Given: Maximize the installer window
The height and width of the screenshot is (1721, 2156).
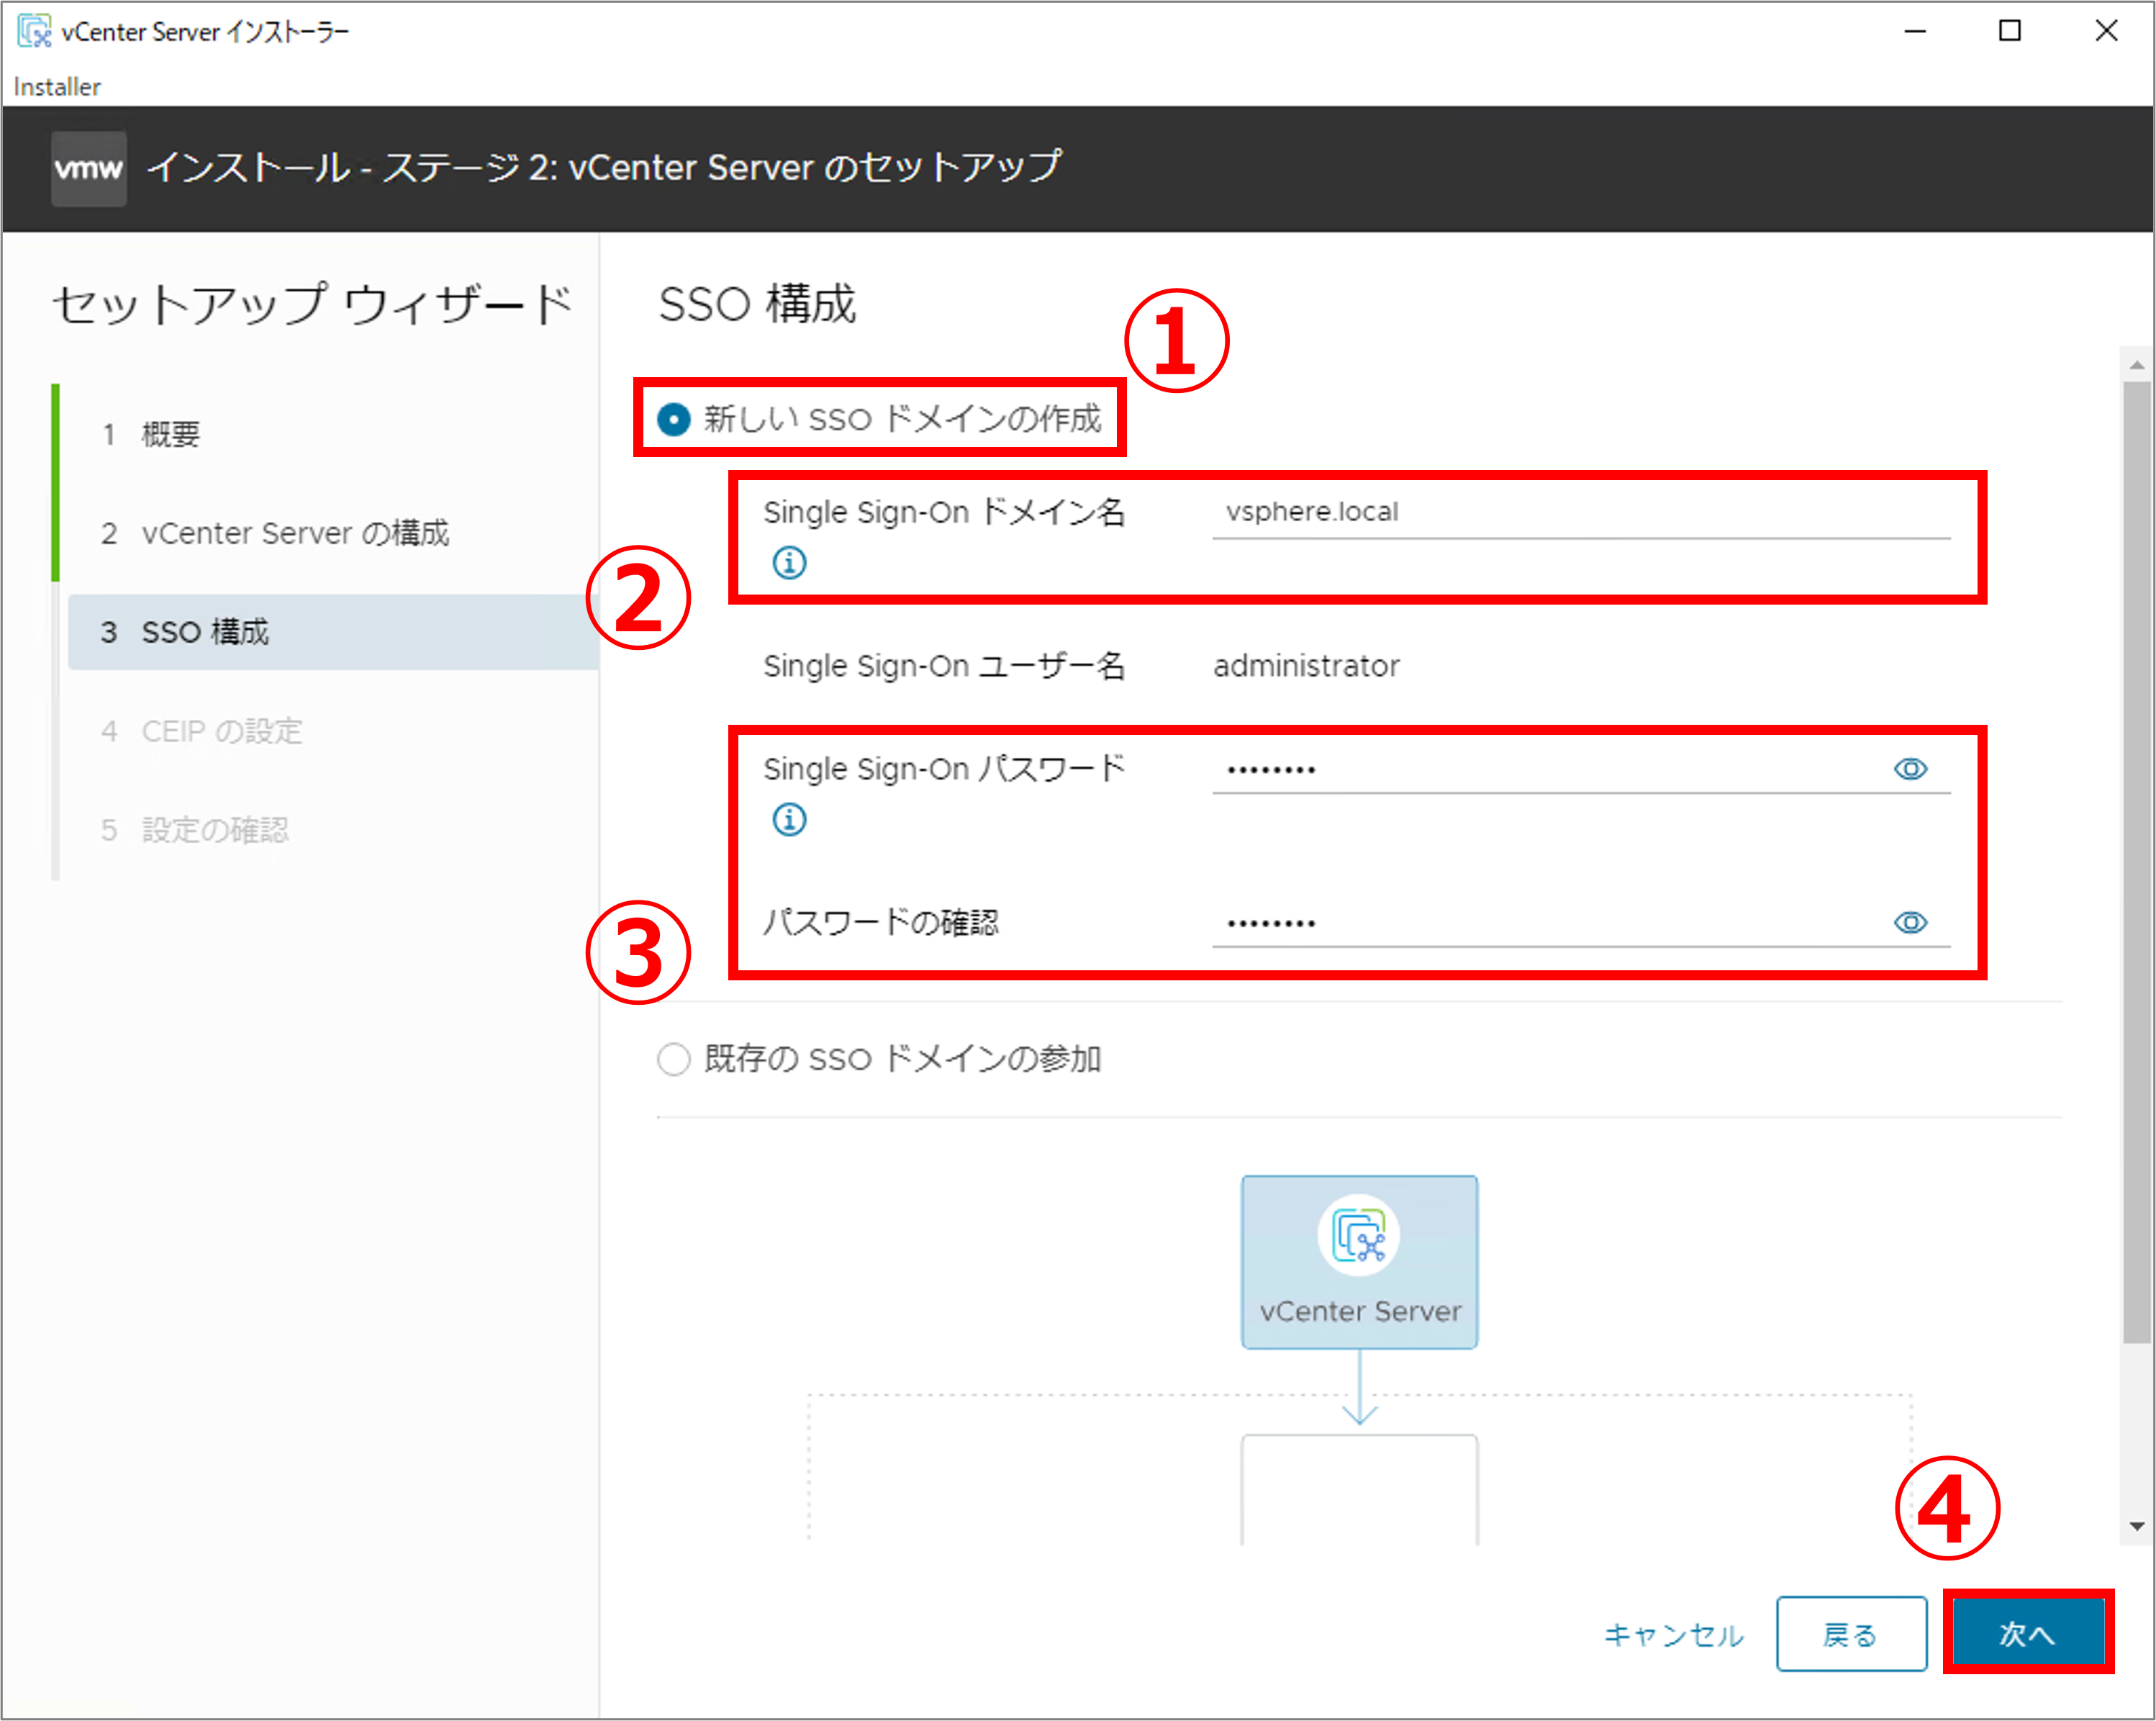Looking at the screenshot, I should point(2010,31).
